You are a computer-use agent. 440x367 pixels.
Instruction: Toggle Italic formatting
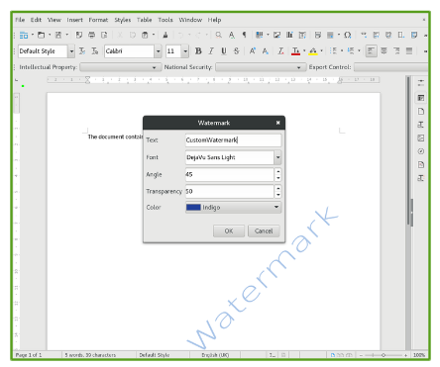click(211, 51)
